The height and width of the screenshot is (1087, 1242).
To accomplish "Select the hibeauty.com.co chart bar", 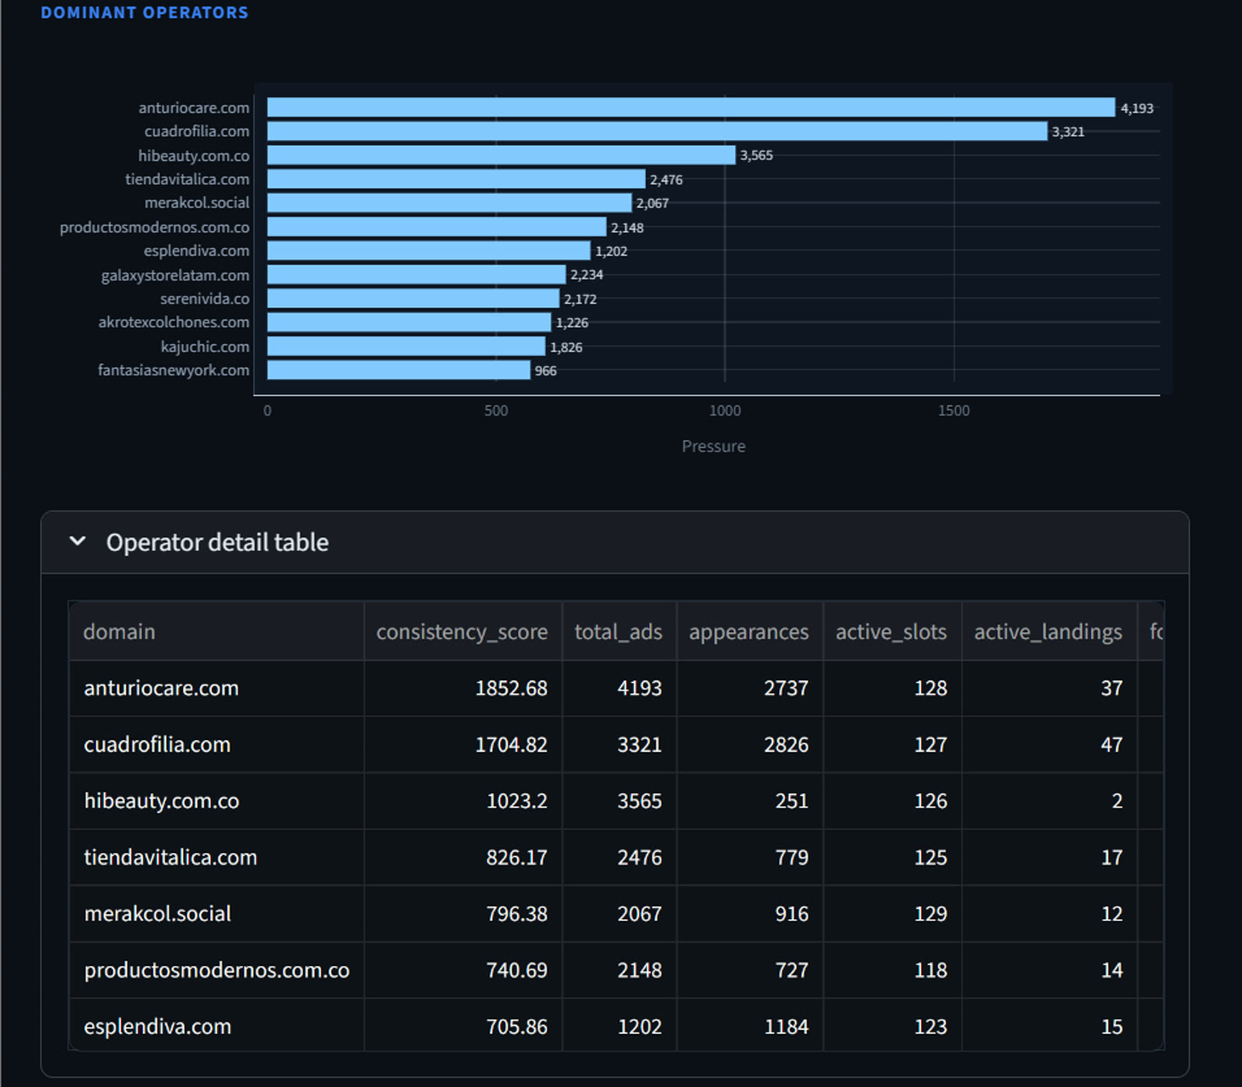I will pyautogui.click(x=501, y=155).
